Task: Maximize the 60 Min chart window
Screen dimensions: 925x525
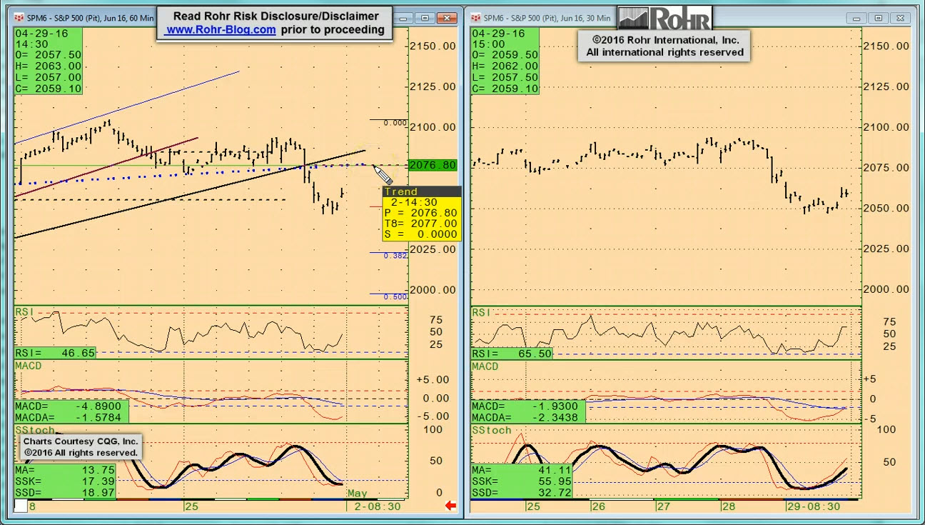Action: (x=425, y=18)
